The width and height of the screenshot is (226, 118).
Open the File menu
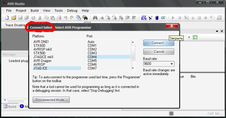pos(9,11)
